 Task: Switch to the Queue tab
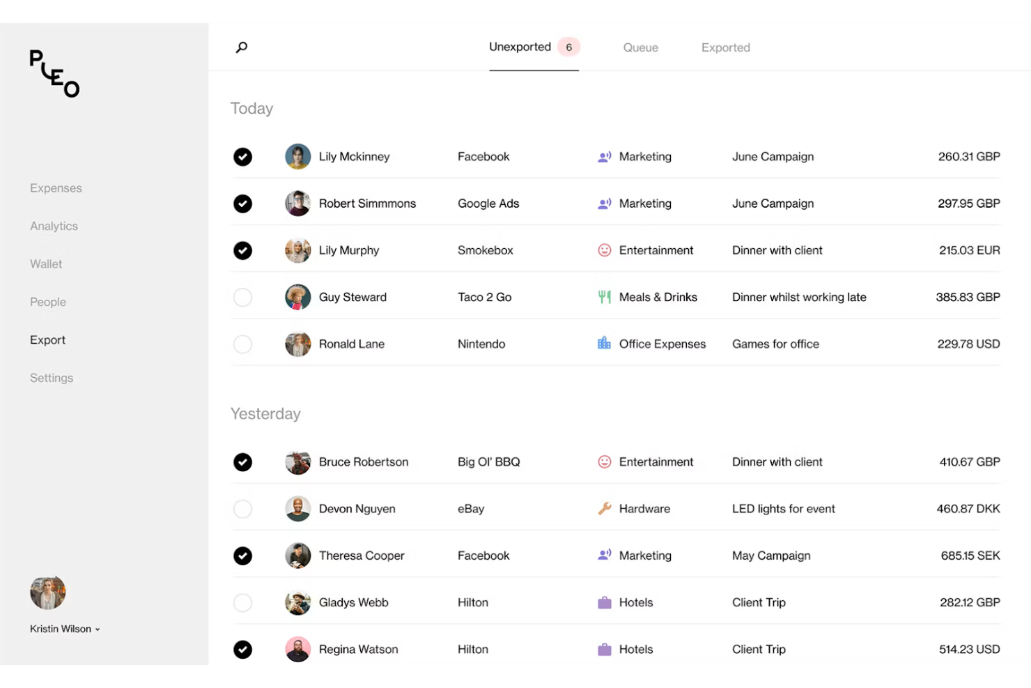640,47
